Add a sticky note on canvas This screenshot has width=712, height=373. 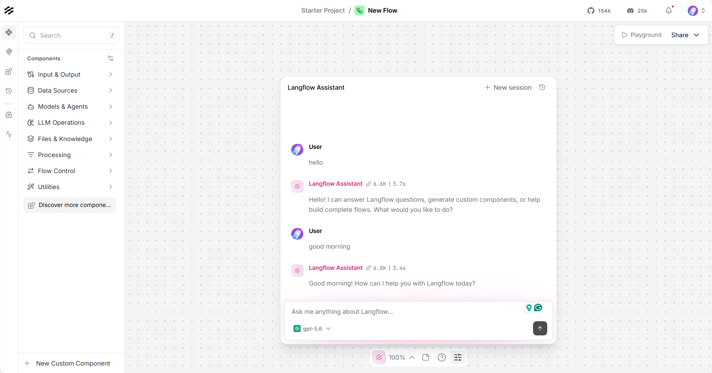pyautogui.click(x=426, y=357)
